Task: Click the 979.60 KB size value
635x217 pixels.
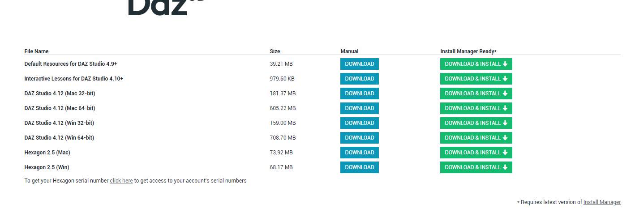Action: 282,79
